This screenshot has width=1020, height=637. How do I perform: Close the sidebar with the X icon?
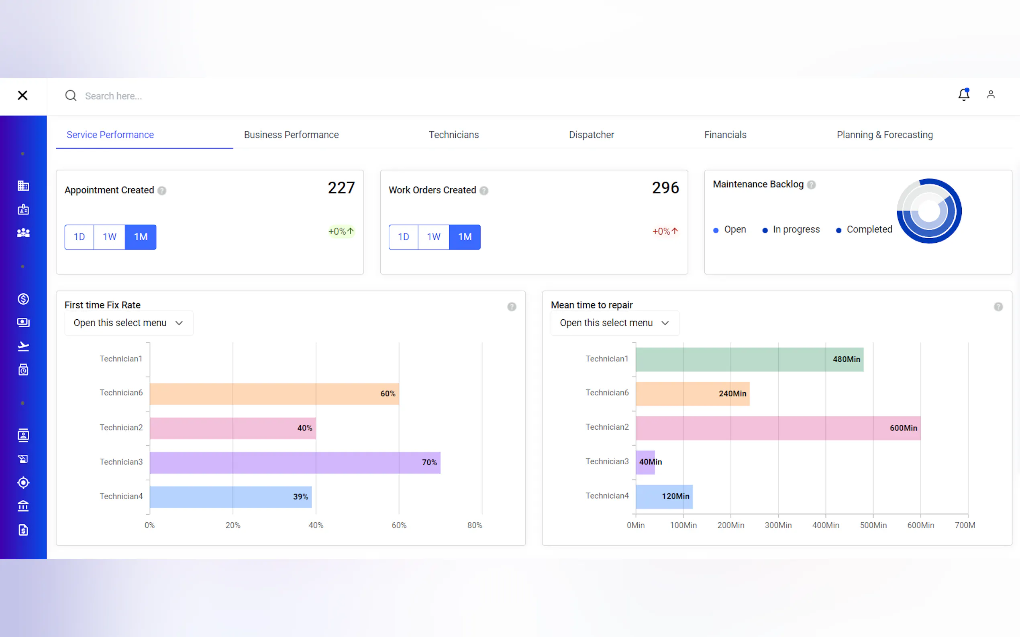[23, 95]
